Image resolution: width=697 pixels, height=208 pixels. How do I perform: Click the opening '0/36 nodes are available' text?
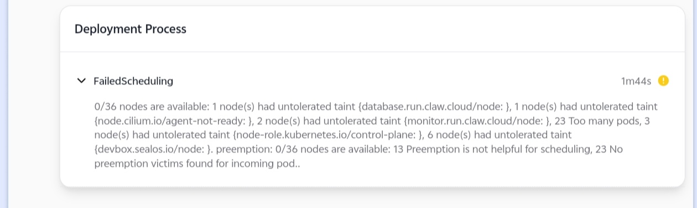[152, 106]
